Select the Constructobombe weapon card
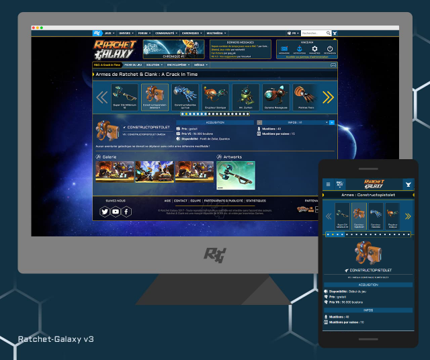Viewport: 430px width, 360px height. coord(185,97)
